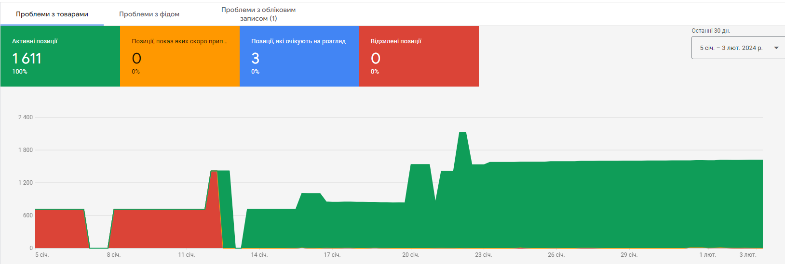Image resolution: width=785 pixels, height=264 pixels.
Task: Click the 1 лют. date on the x-axis
Action: coord(707,255)
